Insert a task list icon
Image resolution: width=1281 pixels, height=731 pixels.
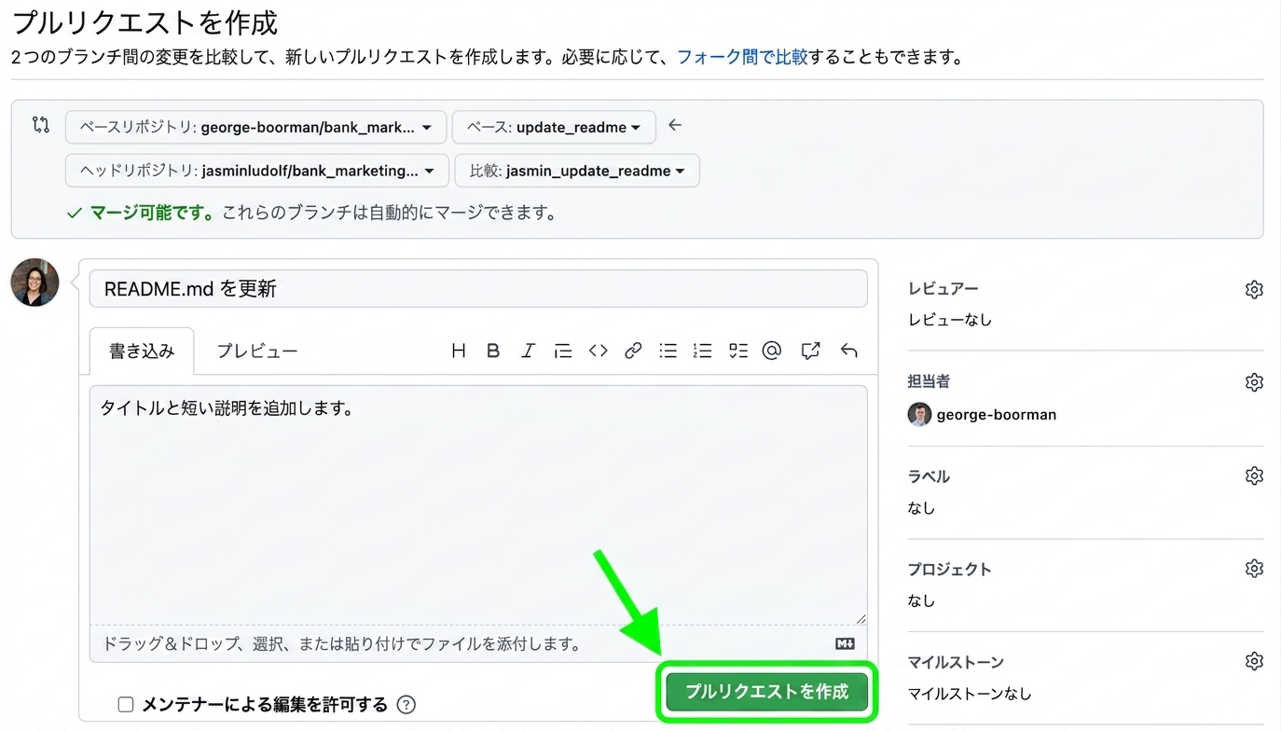pyautogui.click(x=738, y=351)
